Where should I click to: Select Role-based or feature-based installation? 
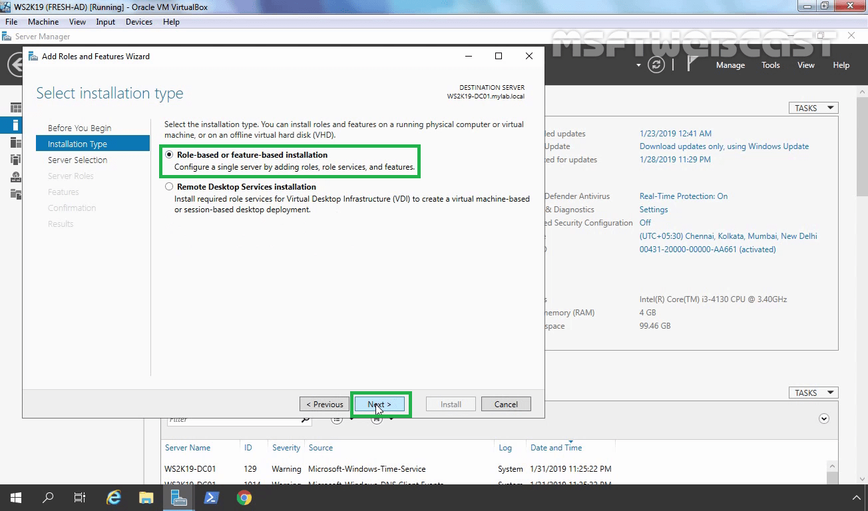click(x=169, y=154)
